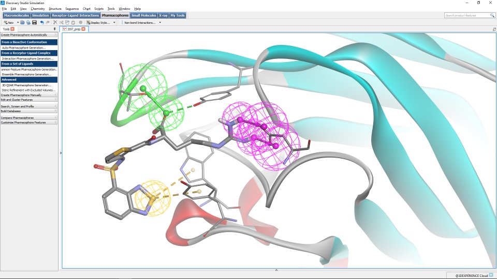
Task: Click the Delete X toolbar icon
Action: (55, 22)
